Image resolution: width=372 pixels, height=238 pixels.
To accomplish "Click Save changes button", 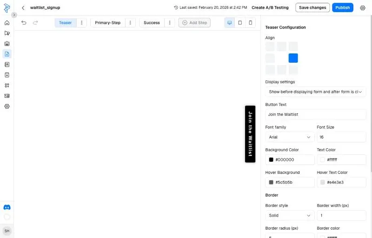I will pos(312,7).
